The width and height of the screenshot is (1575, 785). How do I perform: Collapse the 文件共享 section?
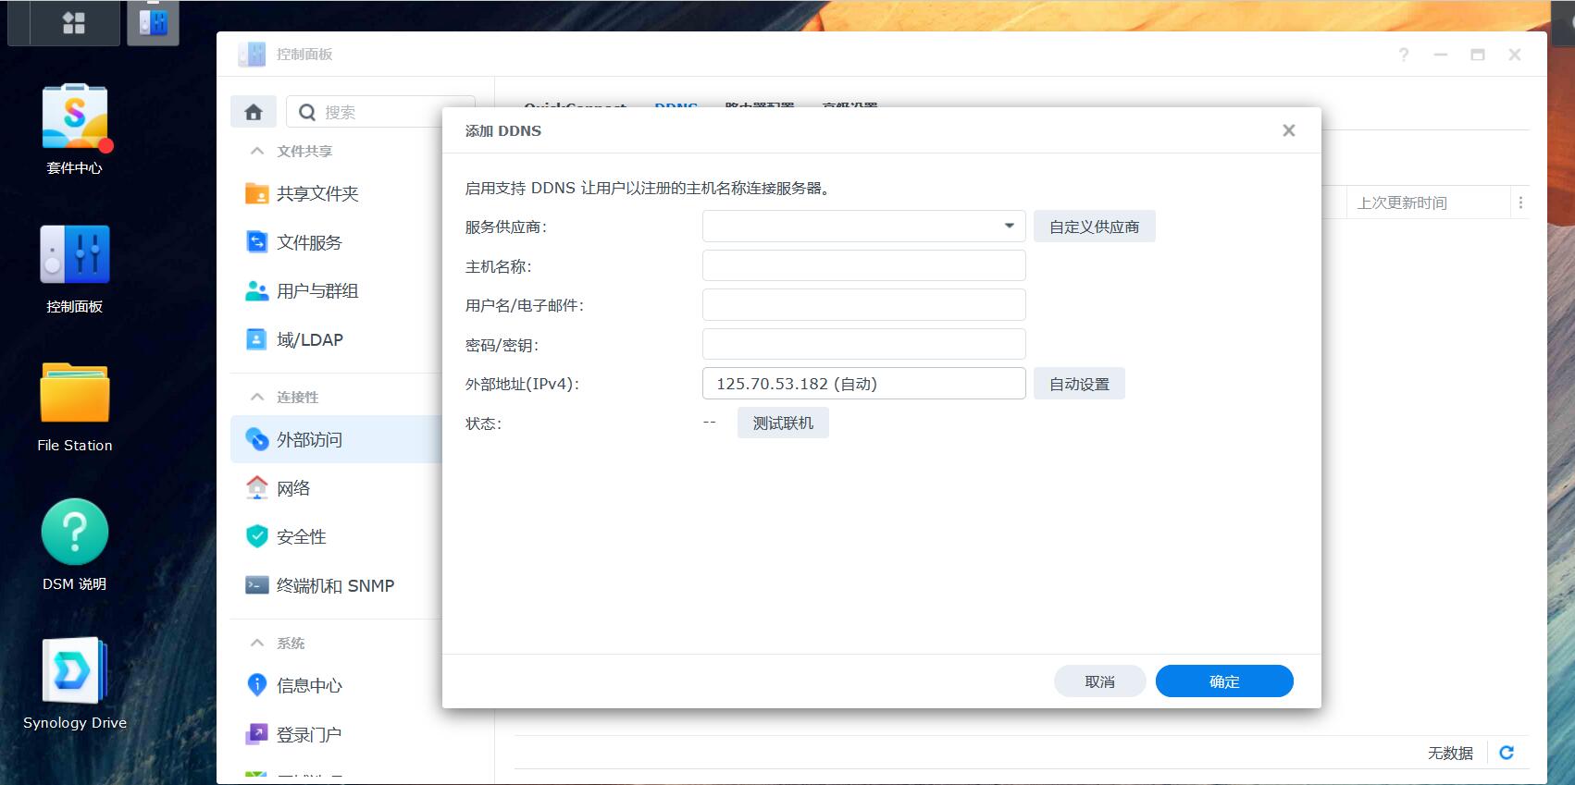pyautogui.click(x=257, y=151)
